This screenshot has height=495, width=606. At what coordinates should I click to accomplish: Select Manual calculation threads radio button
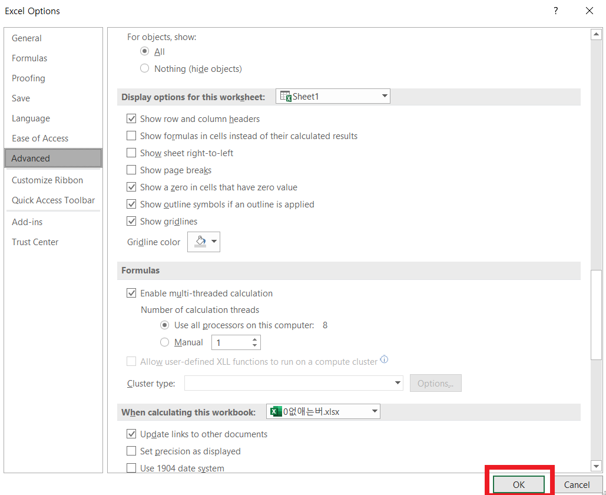click(x=165, y=342)
